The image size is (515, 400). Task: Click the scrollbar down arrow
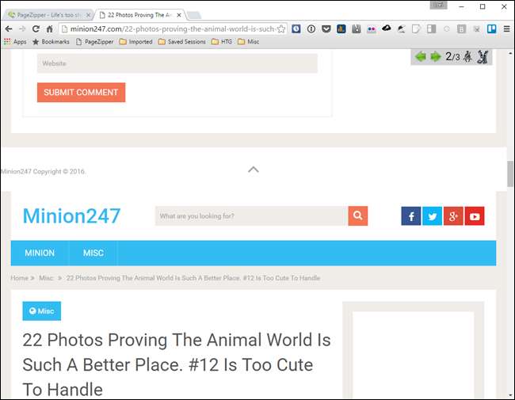point(510,394)
